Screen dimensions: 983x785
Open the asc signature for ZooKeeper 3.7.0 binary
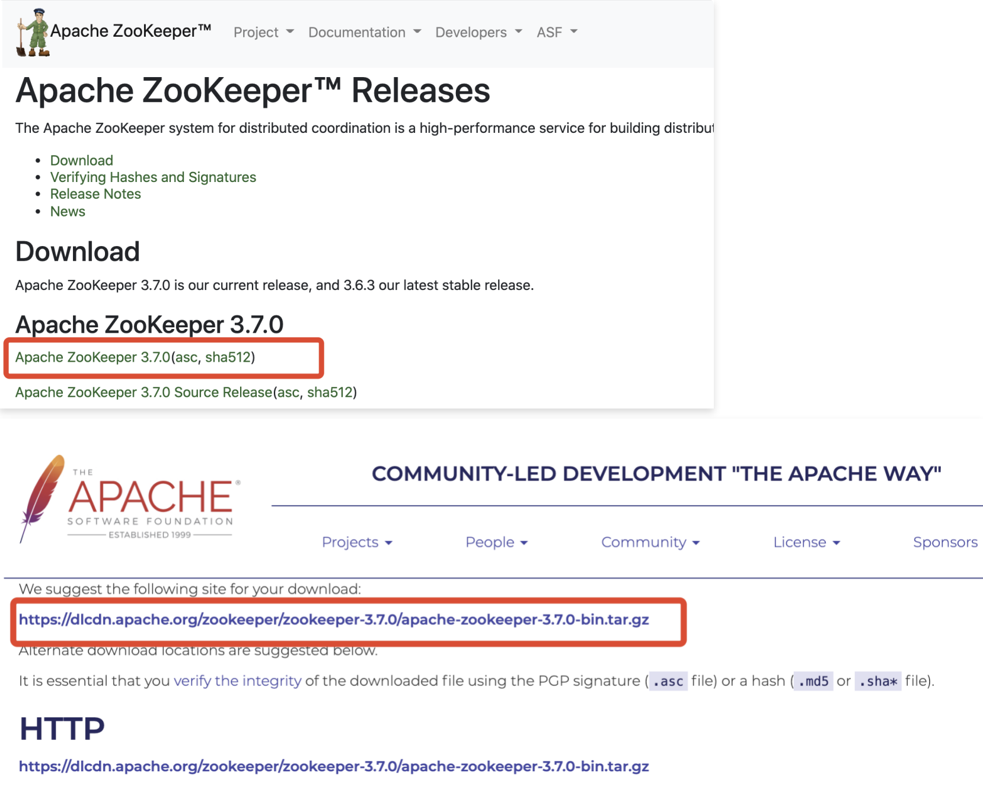click(x=186, y=358)
